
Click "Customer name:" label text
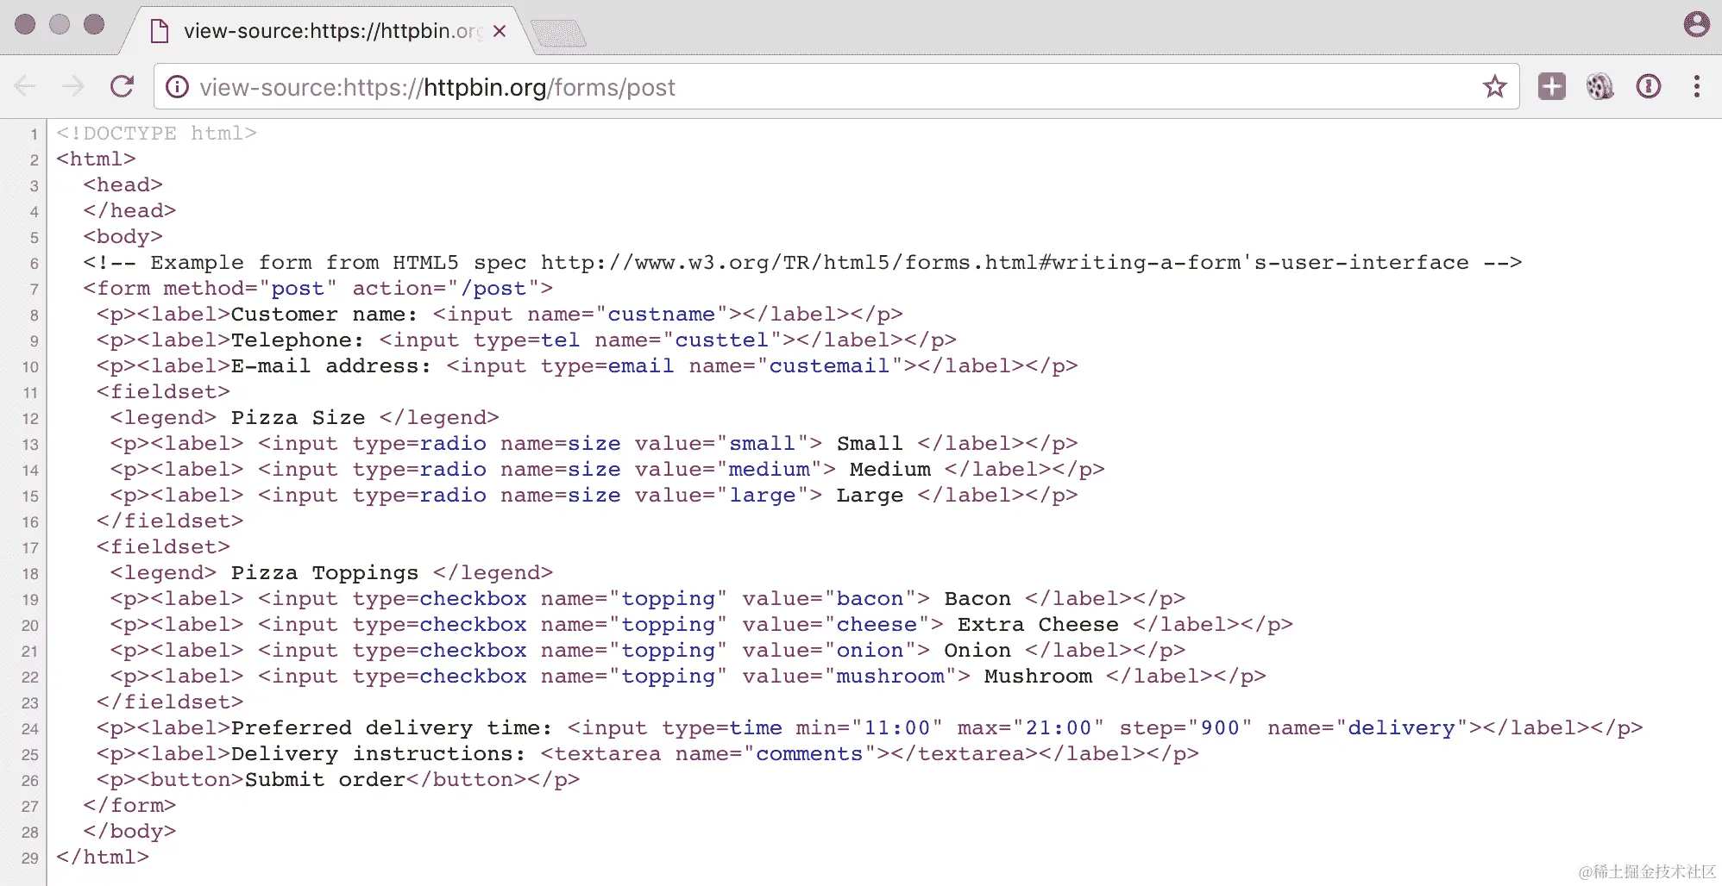[x=324, y=315]
